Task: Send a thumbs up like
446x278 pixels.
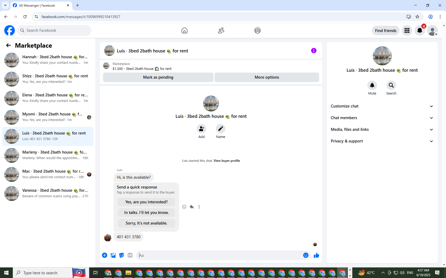Action: [316, 255]
